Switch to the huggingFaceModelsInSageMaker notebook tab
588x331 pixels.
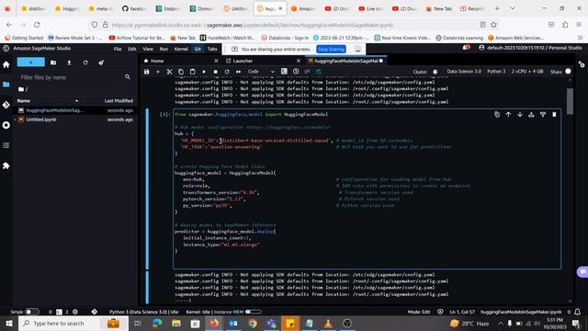coord(345,61)
